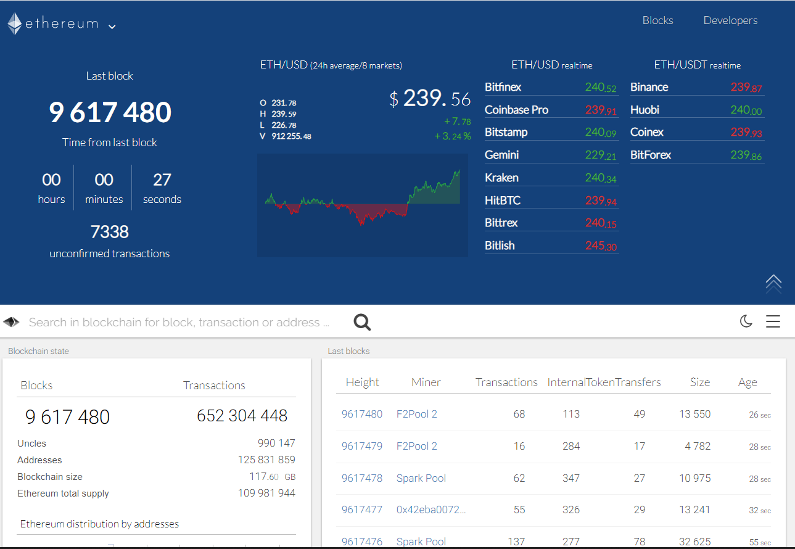
Task: Open the Developers menu
Action: pos(730,20)
